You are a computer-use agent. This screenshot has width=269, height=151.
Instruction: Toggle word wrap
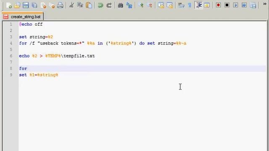(181, 5)
